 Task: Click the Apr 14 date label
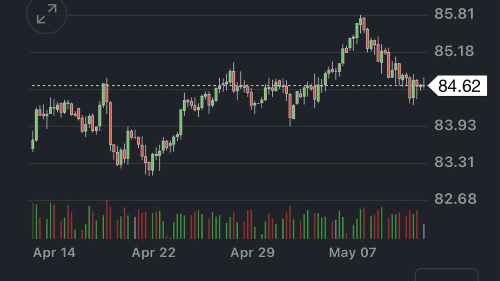[x=54, y=252]
